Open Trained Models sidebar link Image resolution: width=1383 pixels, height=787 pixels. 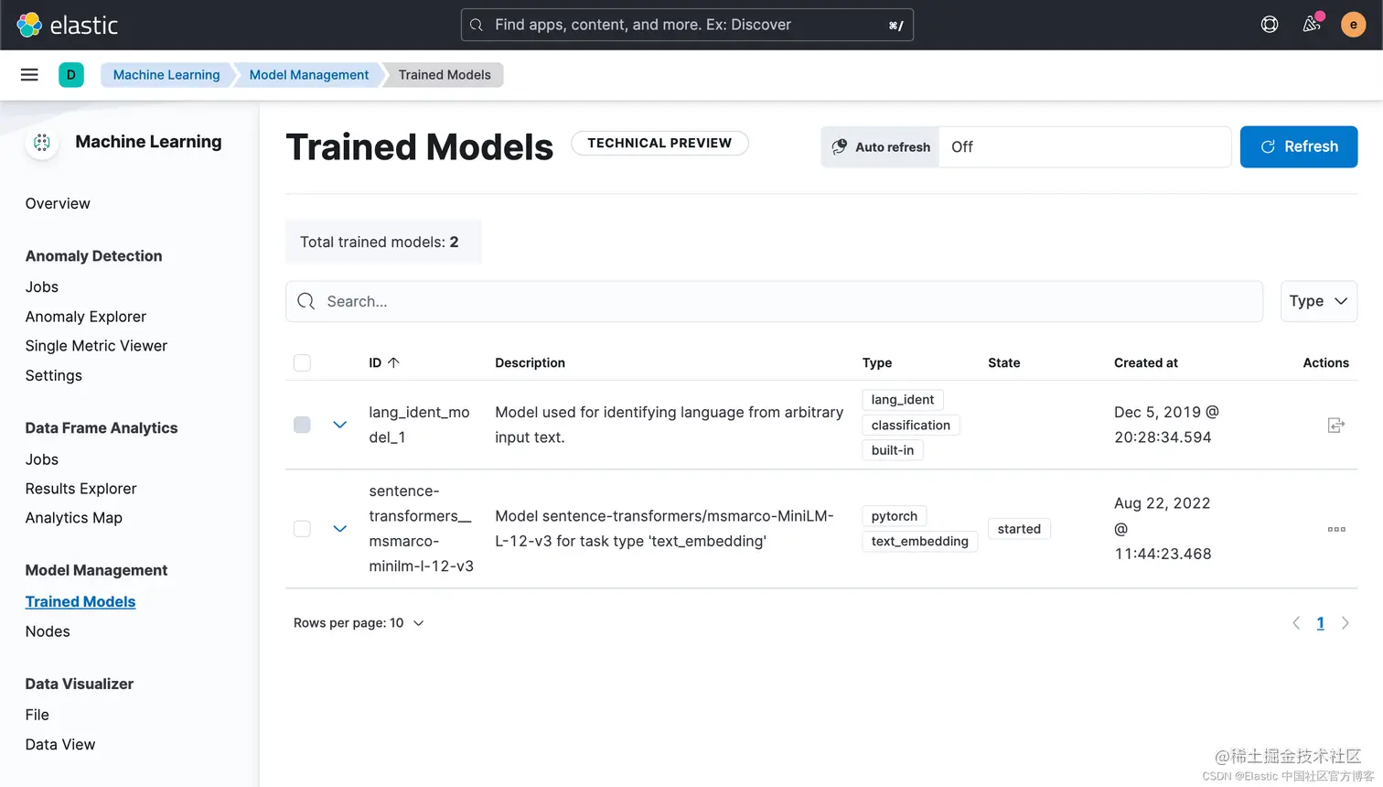[80, 601]
